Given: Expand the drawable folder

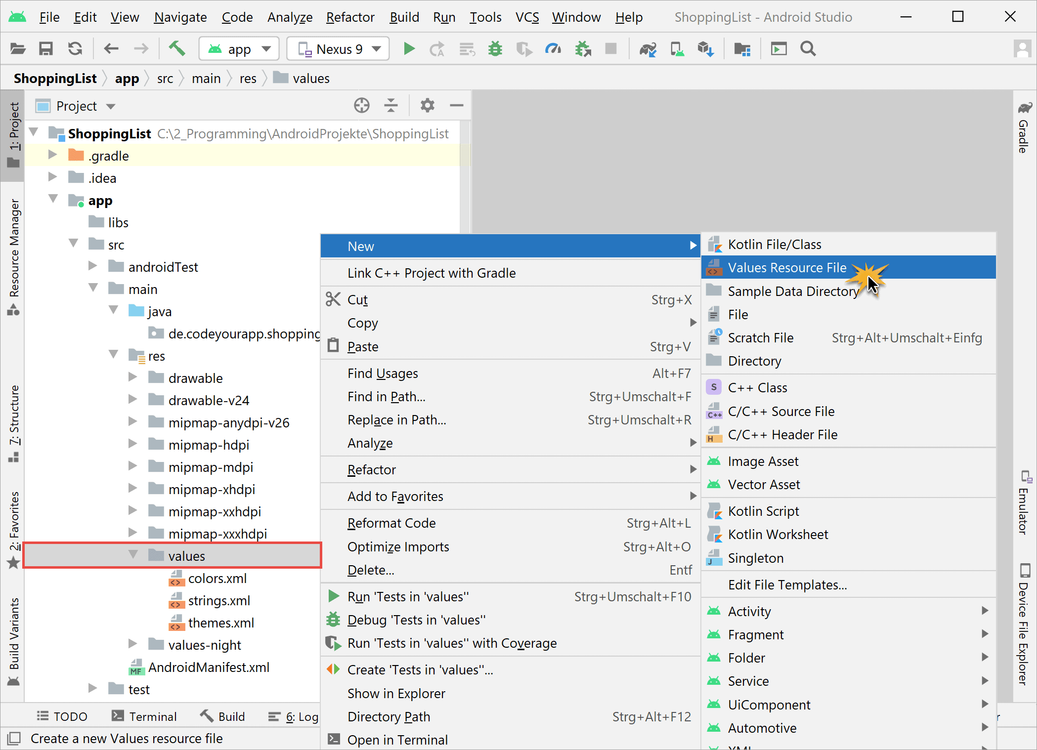Looking at the screenshot, I should click(132, 377).
